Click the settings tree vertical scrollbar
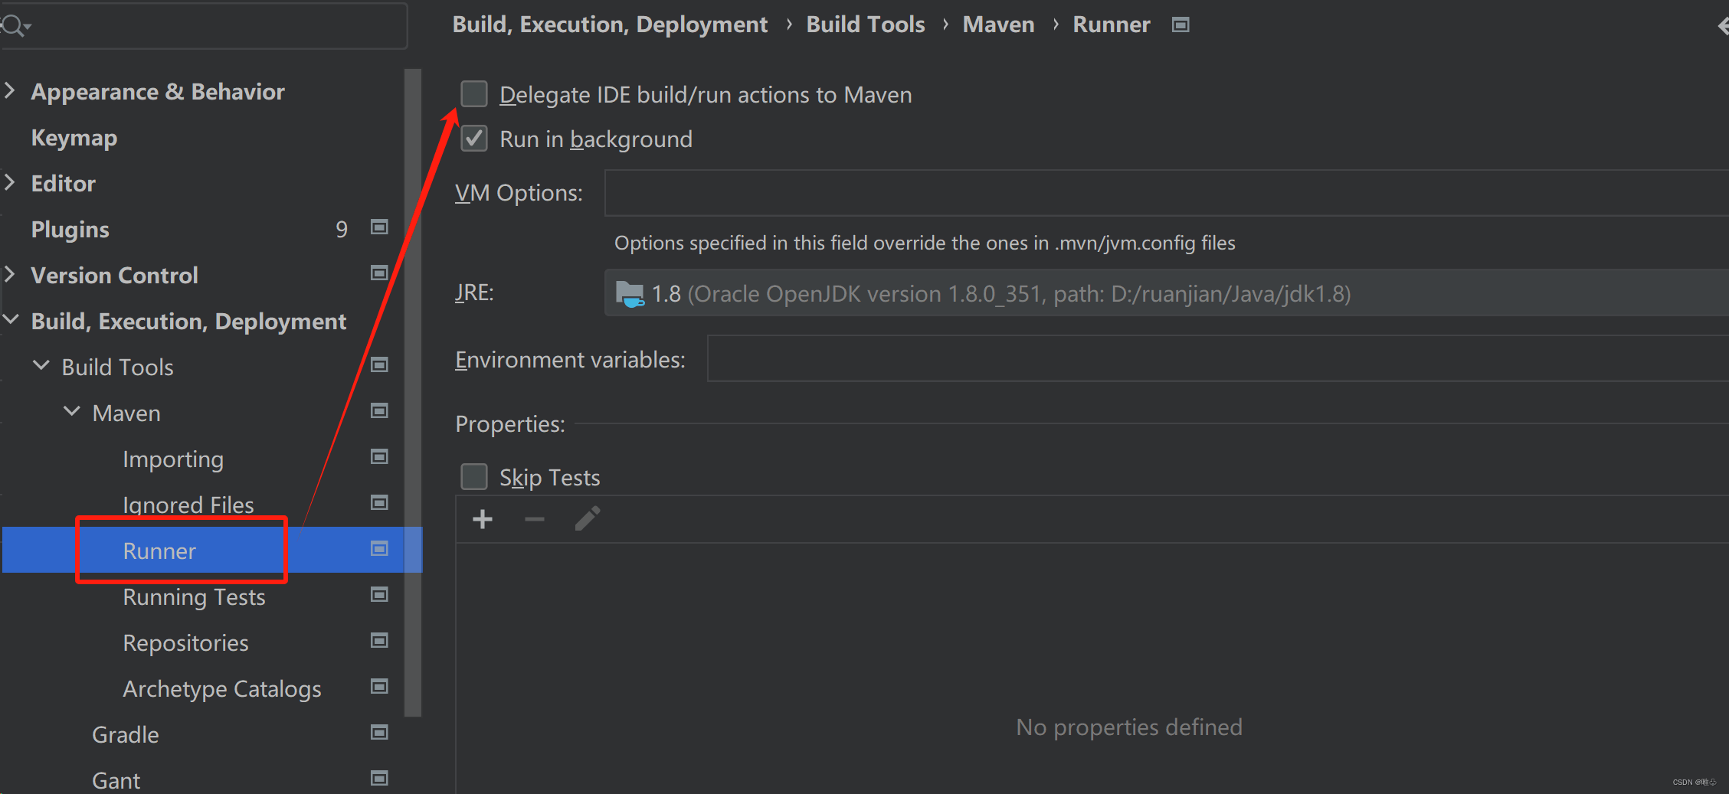 coord(413,392)
